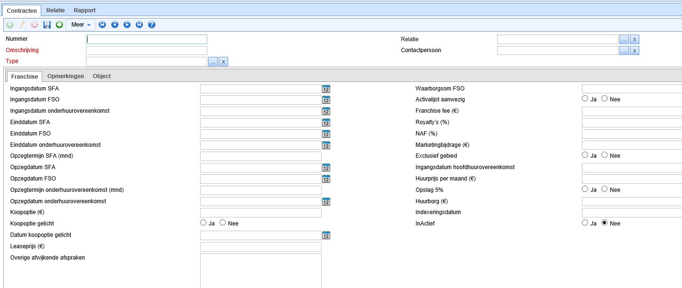Open calendar for Datum koopoptie gelicht
The height and width of the screenshot is (288, 682).
click(x=326, y=235)
